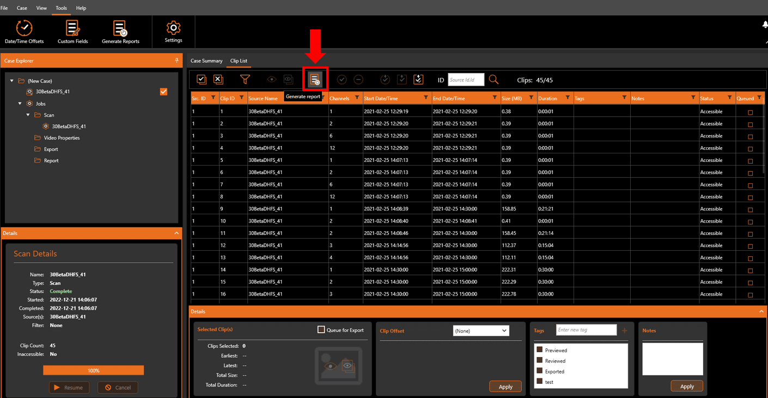Switch to Clip List tab
The width and height of the screenshot is (768, 398).
tap(239, 61)
